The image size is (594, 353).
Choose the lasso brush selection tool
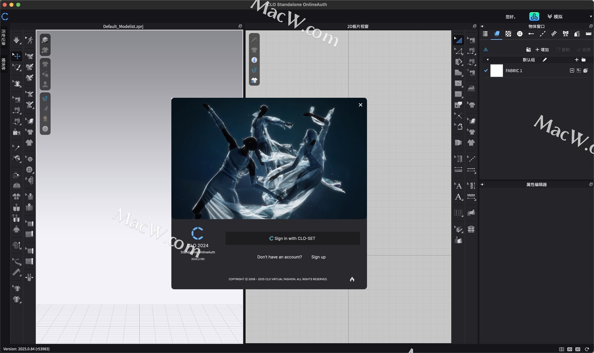[16, 67]
